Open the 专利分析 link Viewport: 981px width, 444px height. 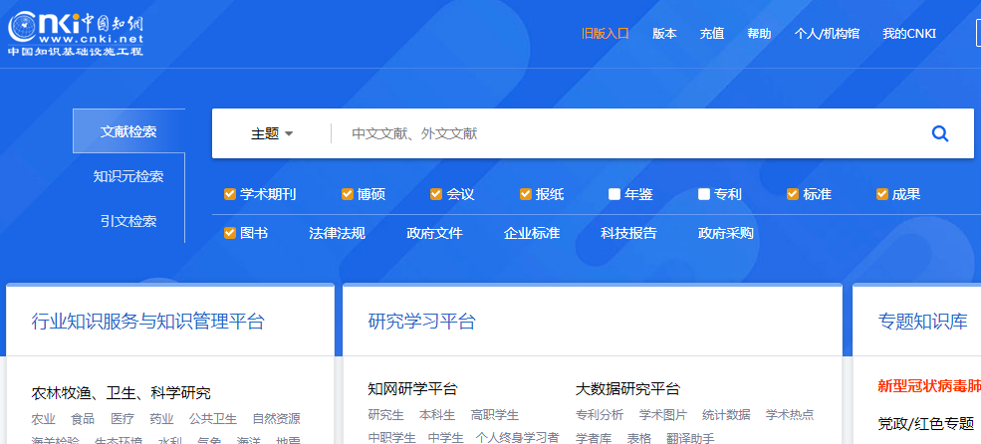click(x=600, y=414)
